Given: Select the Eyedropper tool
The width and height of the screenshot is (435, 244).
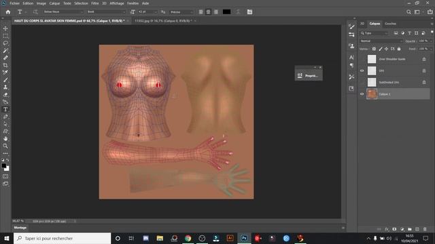Looking at the screenshot, I should coord(5,73).
